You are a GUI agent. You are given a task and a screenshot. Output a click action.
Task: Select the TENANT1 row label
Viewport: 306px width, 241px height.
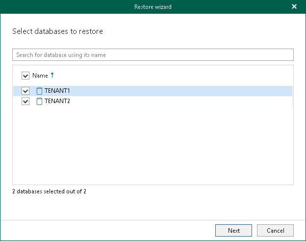click(x=57, y=91)
